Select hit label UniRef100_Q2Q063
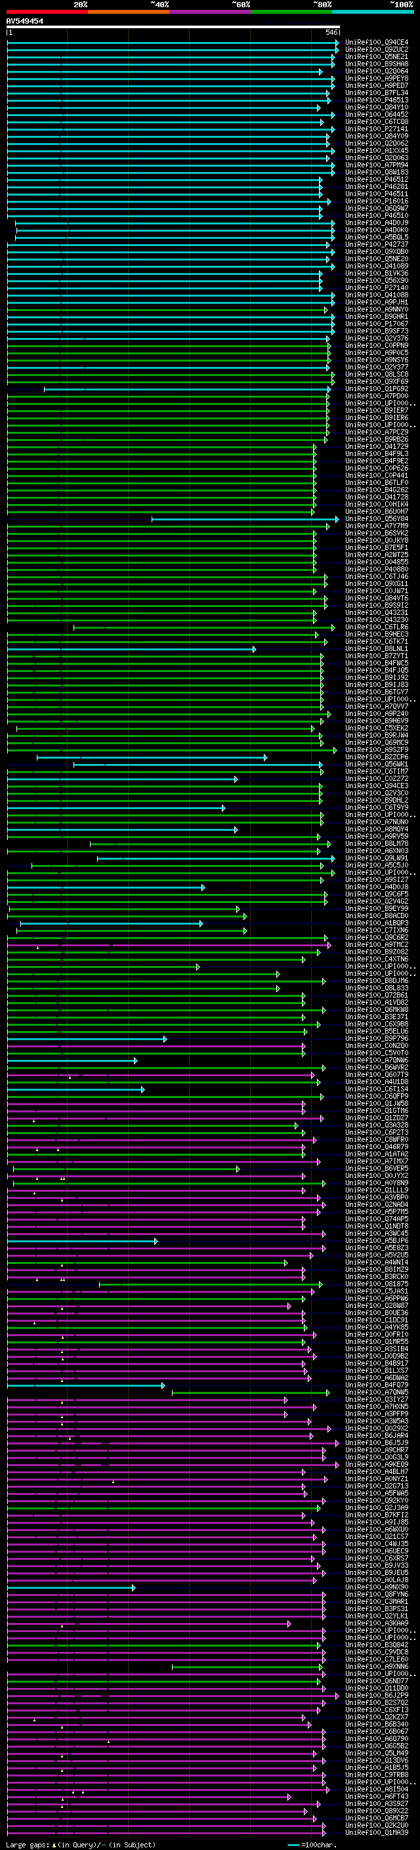The height and width of the screenshot is (1850, 420). point(376,158)
